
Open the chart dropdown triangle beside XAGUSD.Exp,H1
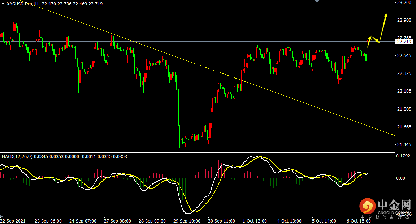(3, 4)
